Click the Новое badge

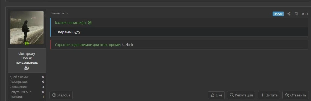point(278,14)
